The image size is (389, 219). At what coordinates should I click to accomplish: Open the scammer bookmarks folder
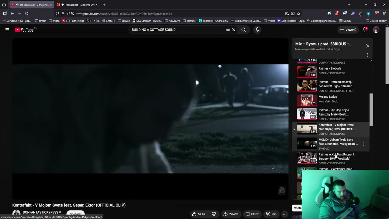click(x=189, y=21)
